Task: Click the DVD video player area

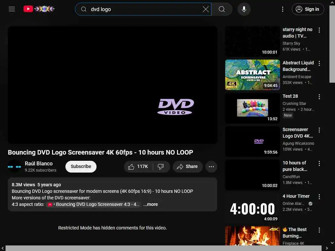Action: 113,85
